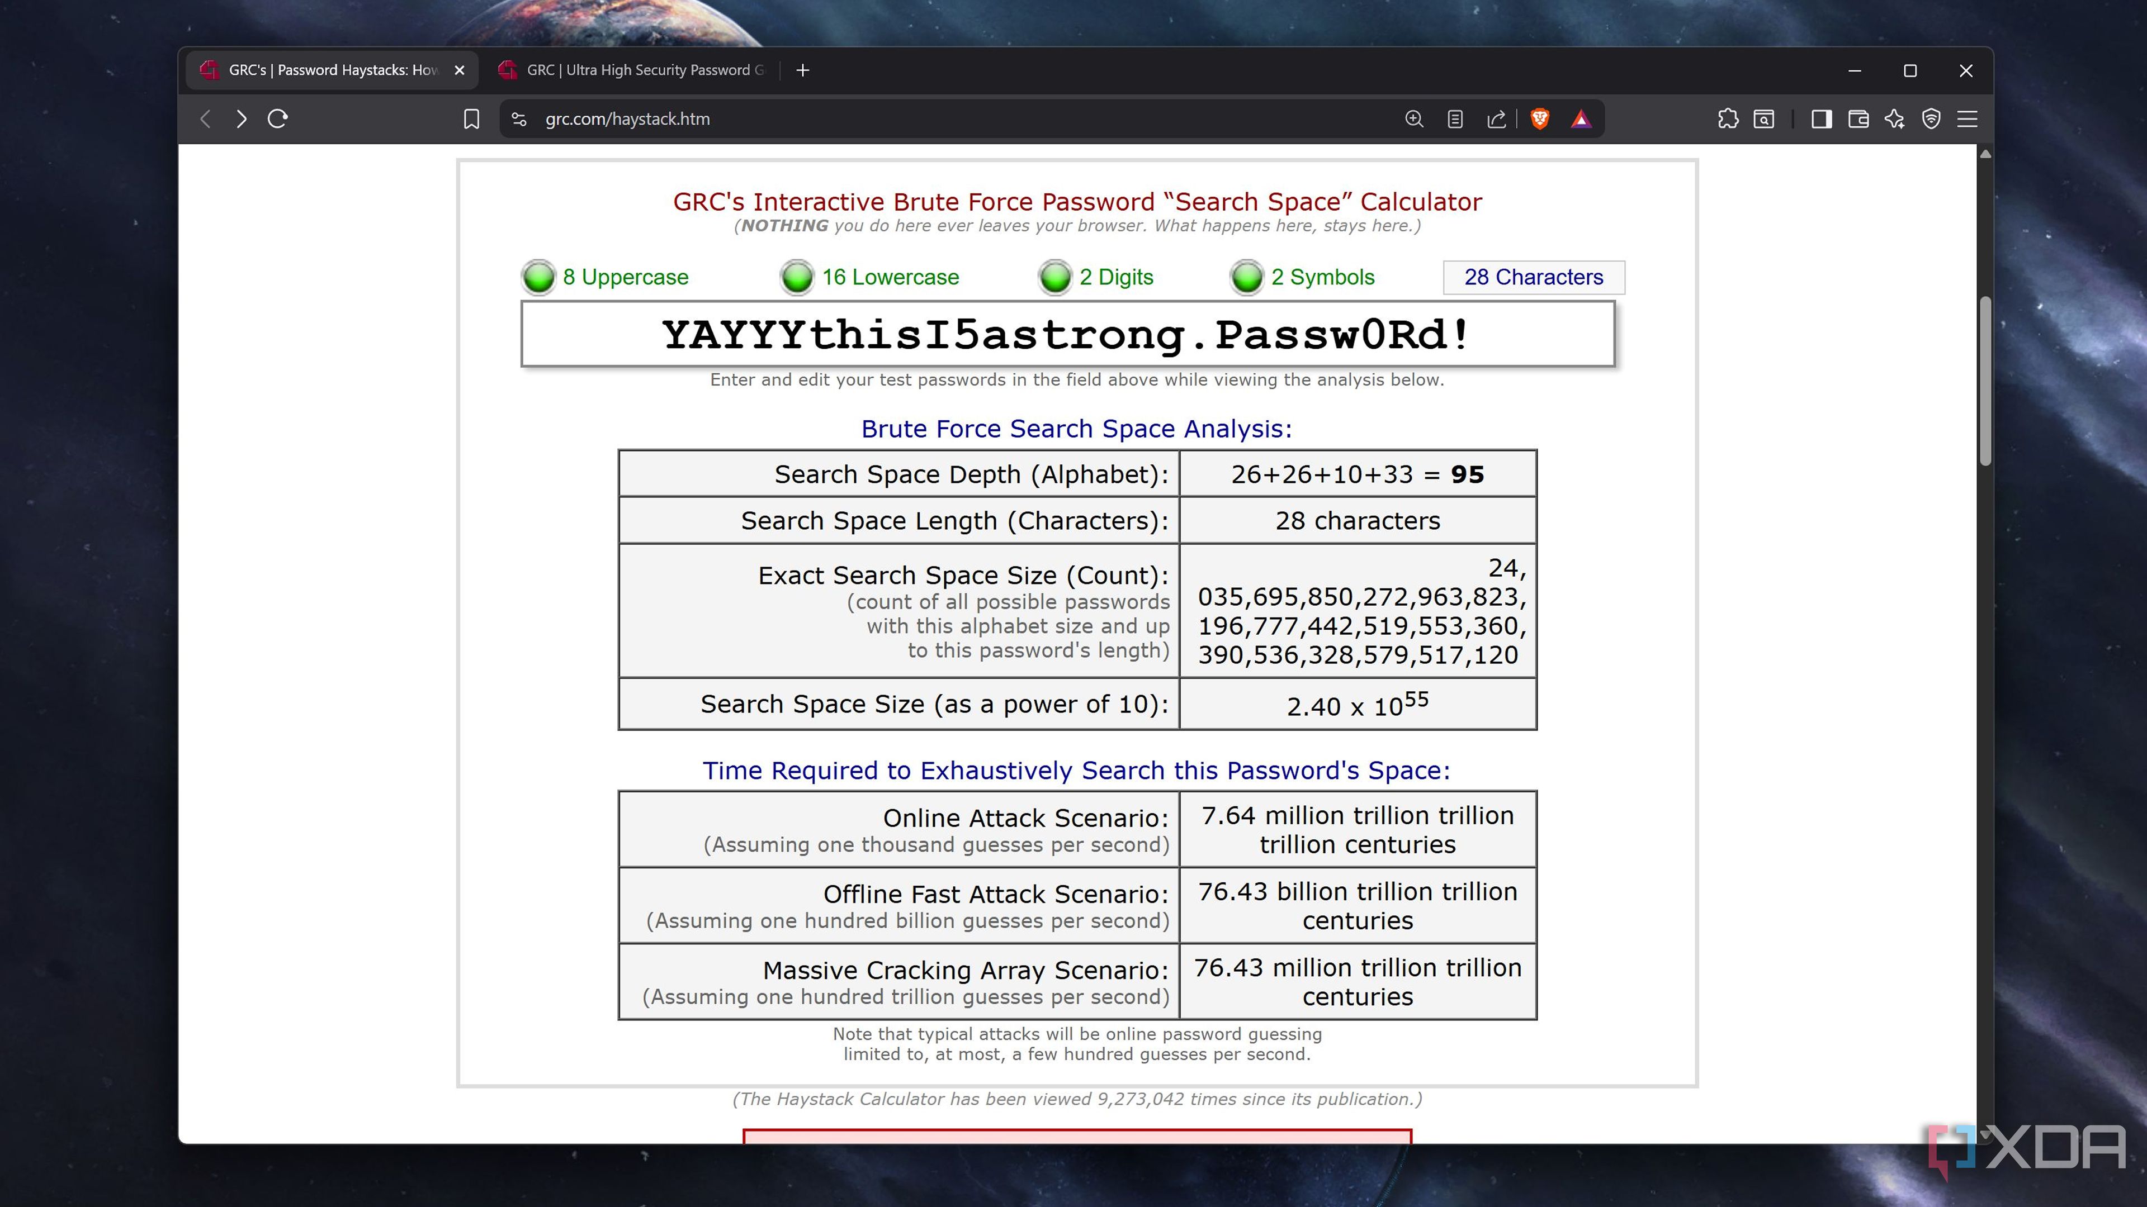Minimize the browser window
Viewport: 2147px width, 1207px height.
pyautogui.click(x=1855, y=71)
